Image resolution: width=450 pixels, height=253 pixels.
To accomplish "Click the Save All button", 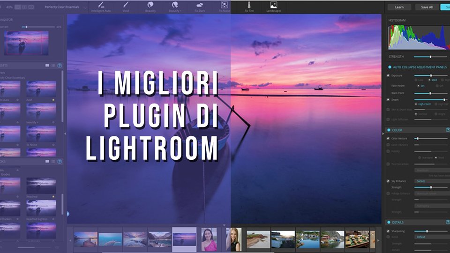I will [x=427, y=7].
